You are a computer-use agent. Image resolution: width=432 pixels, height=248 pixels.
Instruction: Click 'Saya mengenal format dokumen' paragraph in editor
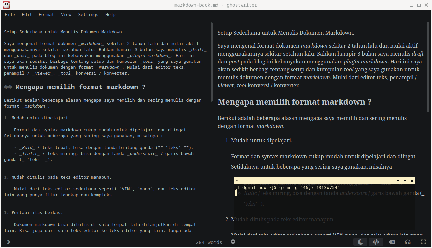(x=105, y=58)
